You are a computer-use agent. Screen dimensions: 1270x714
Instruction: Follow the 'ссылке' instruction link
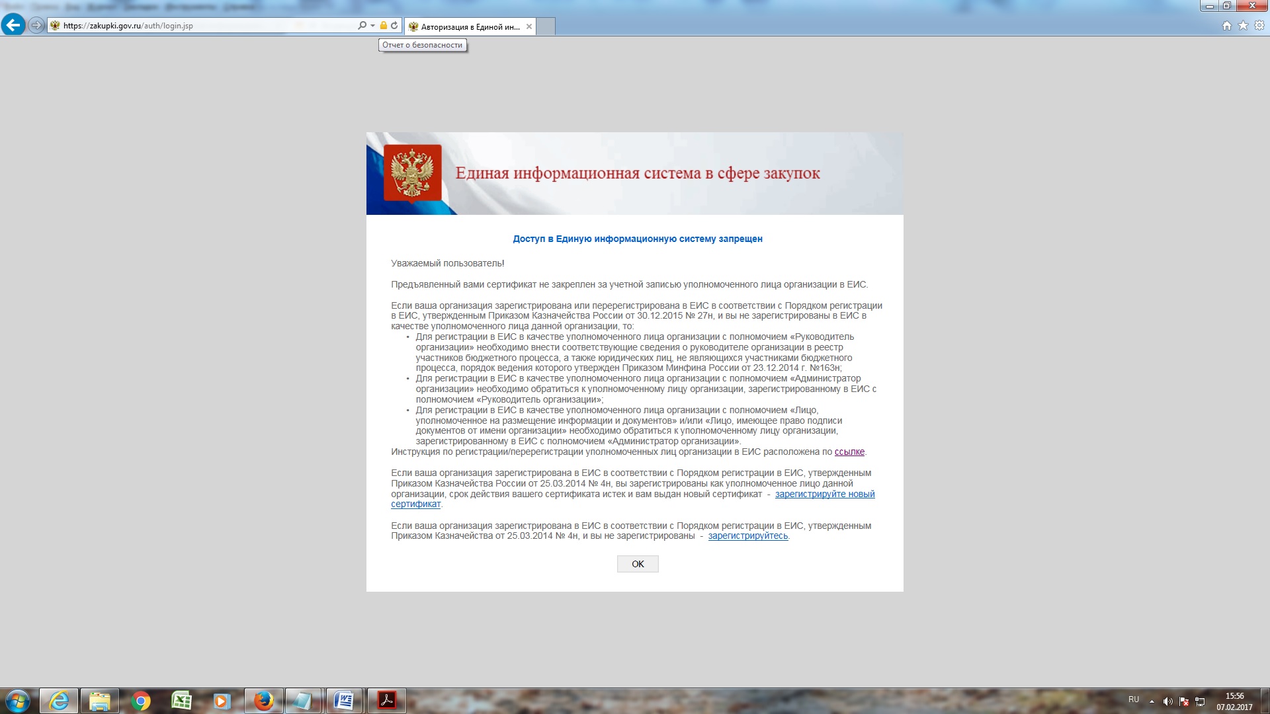[x=849, y=452]
